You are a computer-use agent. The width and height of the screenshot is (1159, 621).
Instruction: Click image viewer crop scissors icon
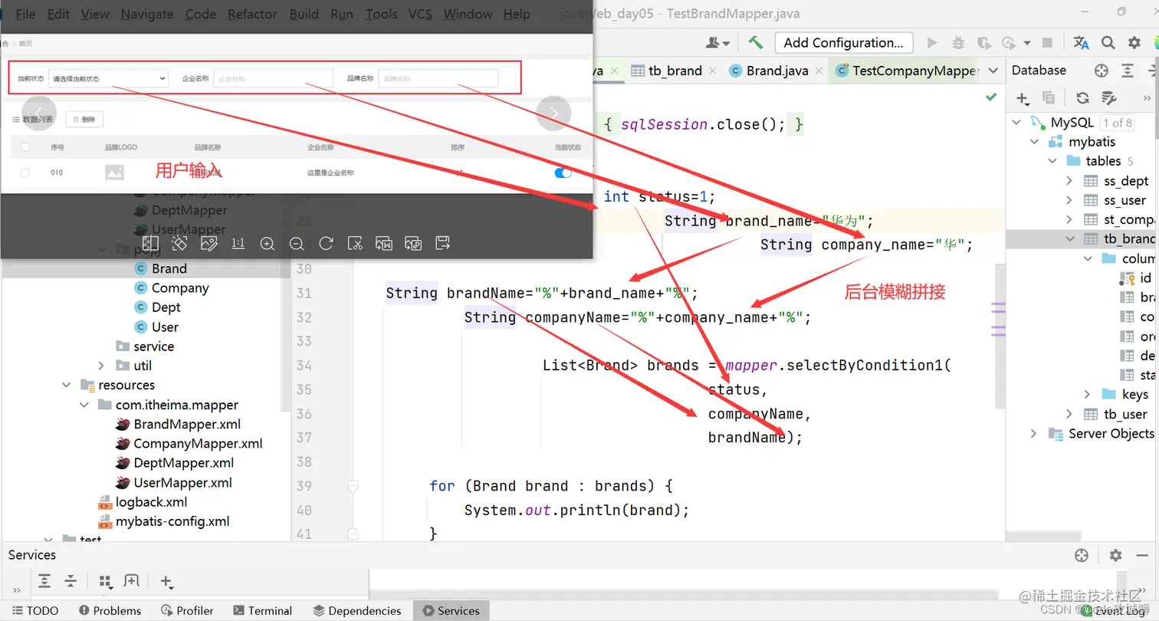coord(355,244)
